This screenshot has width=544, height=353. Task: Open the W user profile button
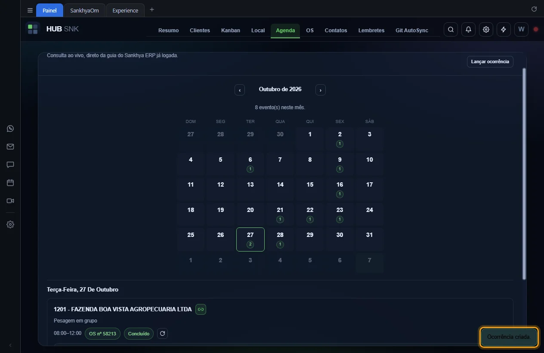click(521, 30)
